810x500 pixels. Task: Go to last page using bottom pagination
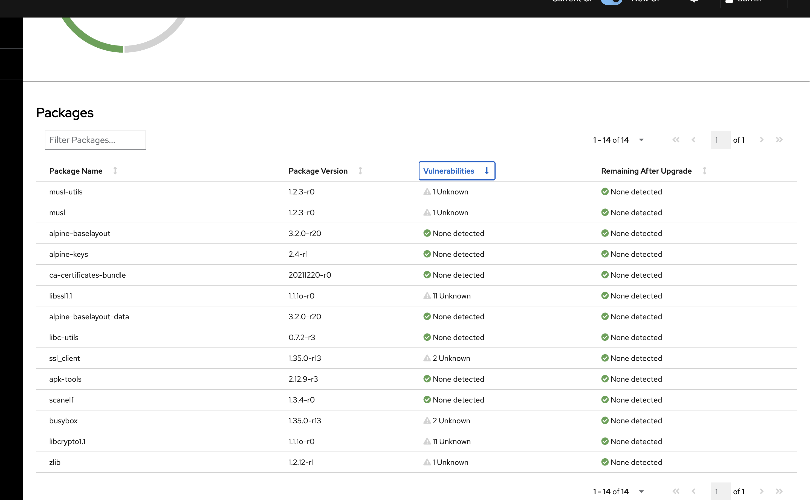pos(779,492)
